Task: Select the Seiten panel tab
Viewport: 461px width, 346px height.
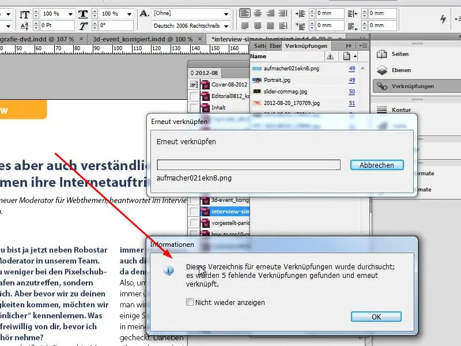Action: [x=259, y=46]
